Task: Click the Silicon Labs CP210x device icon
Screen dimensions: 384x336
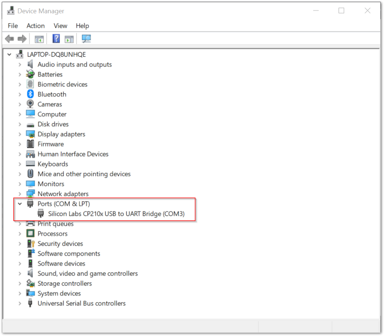Action: point(41,213)
